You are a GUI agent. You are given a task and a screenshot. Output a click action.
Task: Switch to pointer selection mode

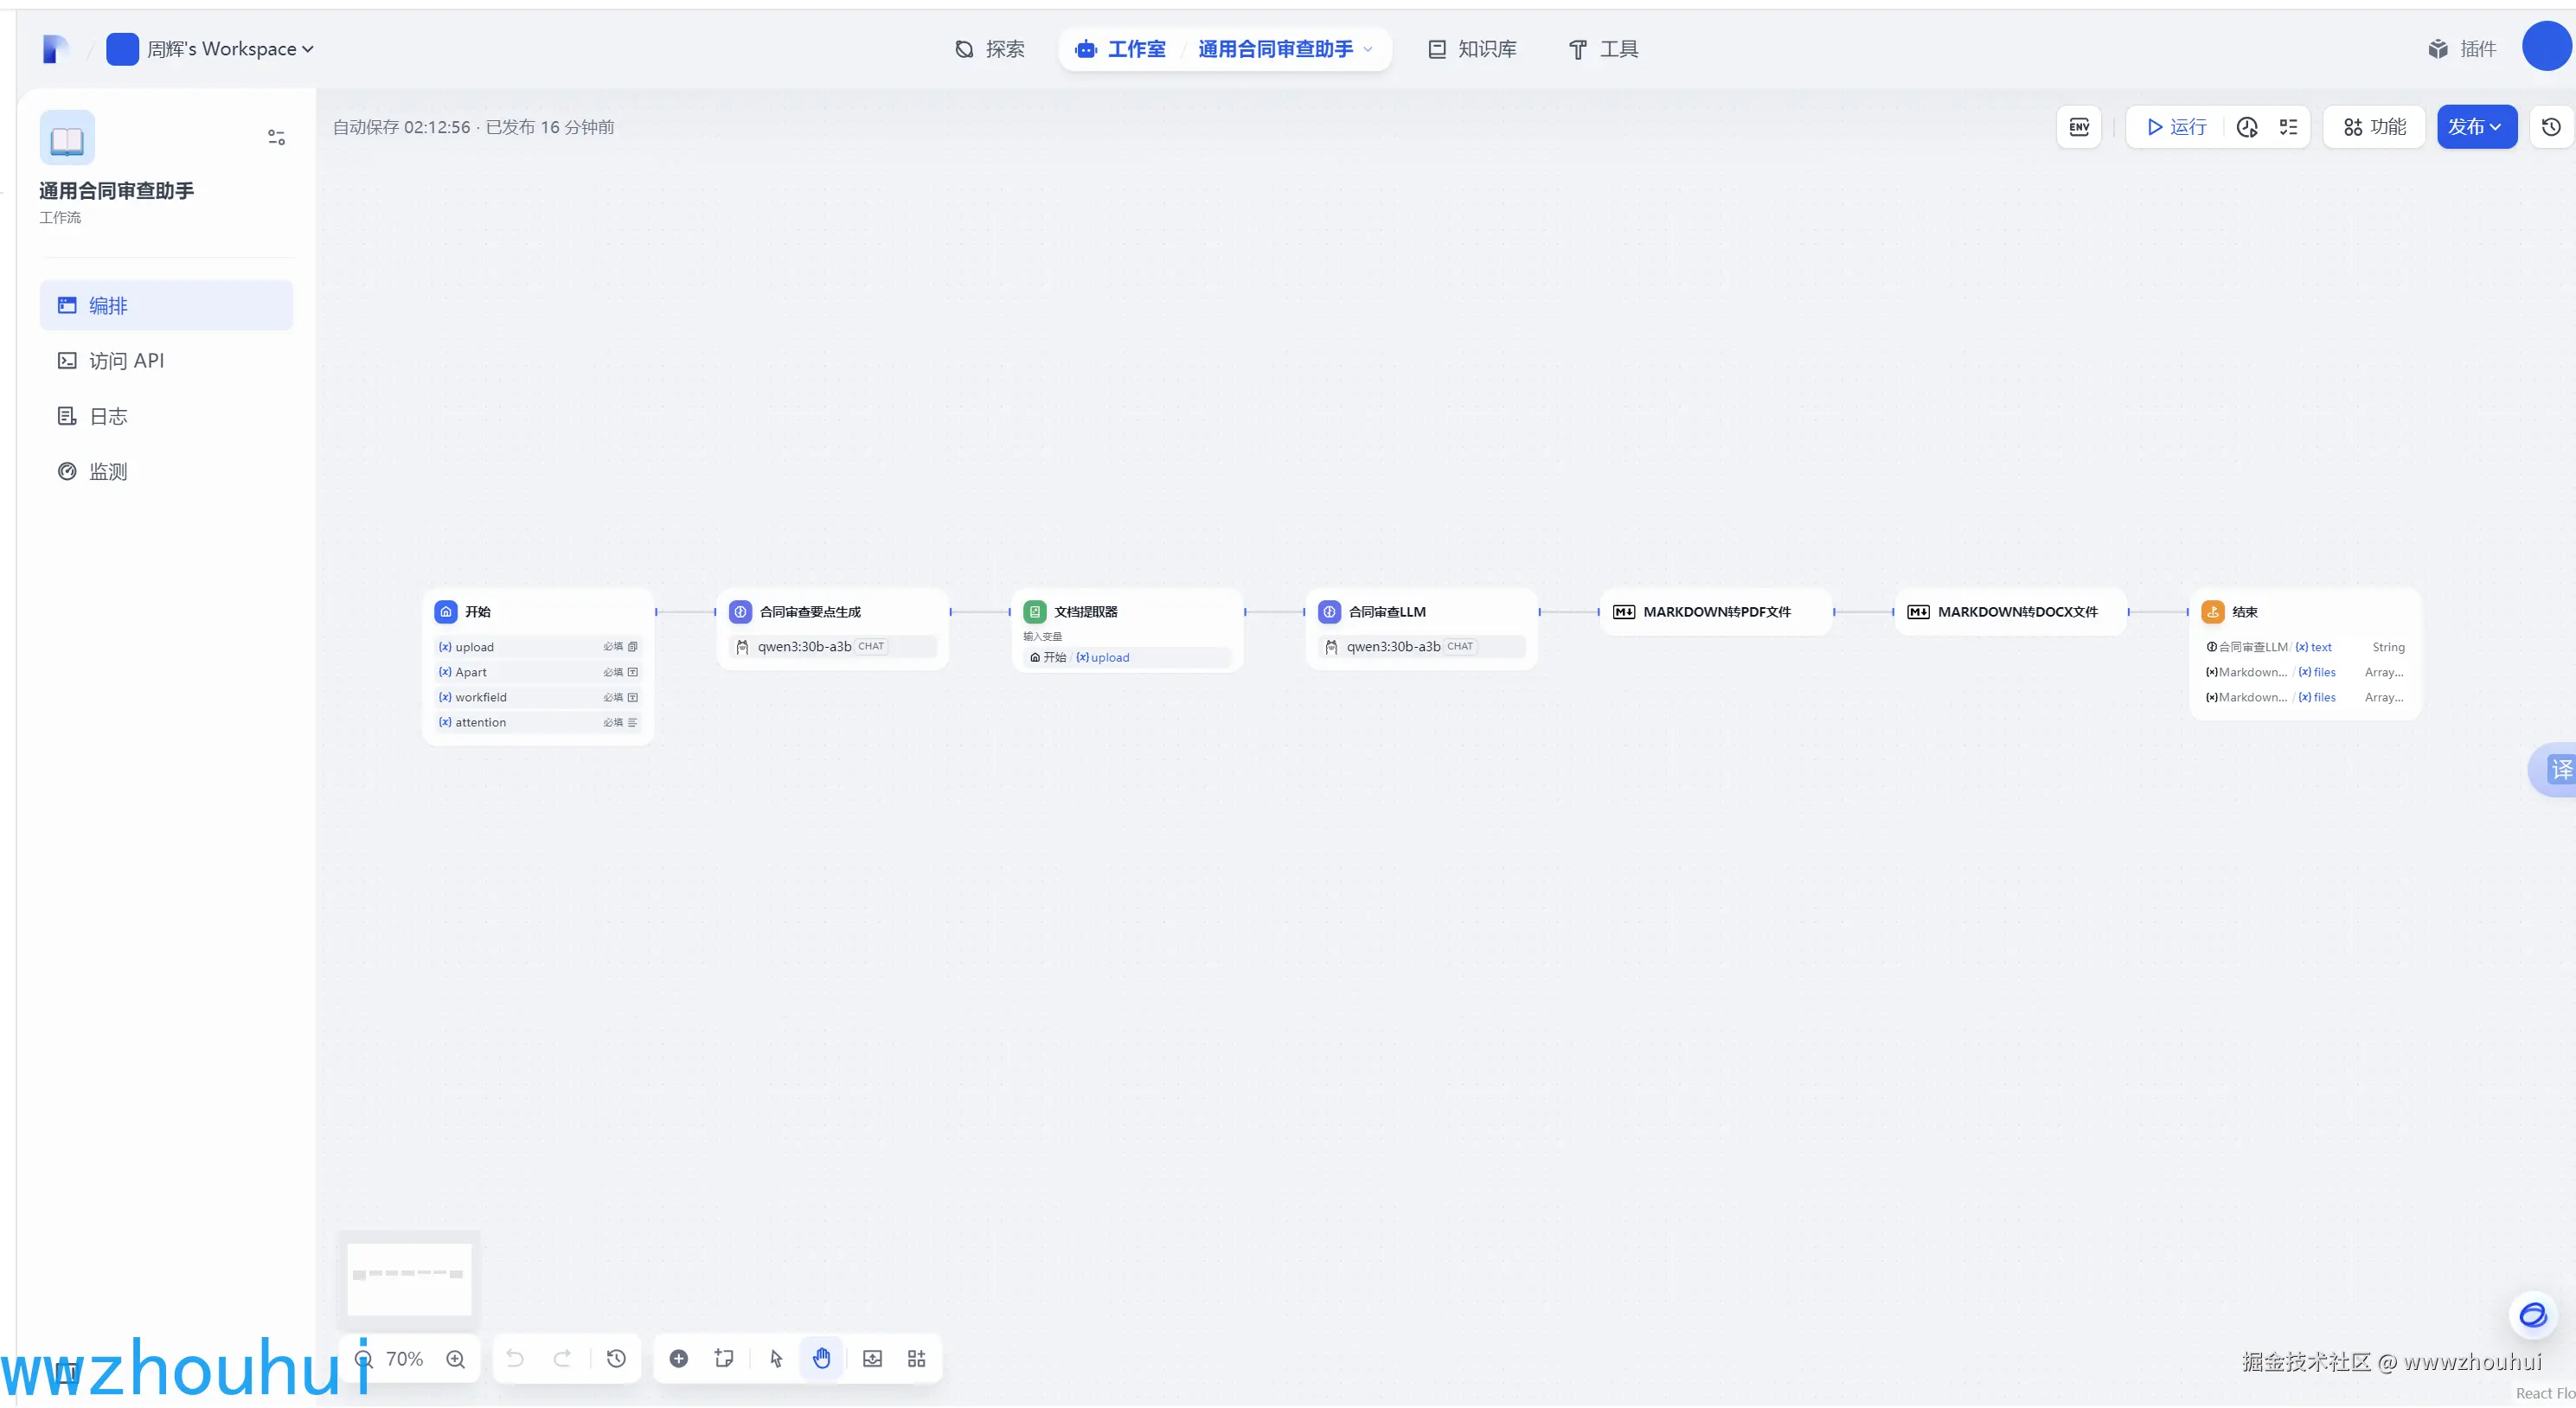pos(776,1359)
